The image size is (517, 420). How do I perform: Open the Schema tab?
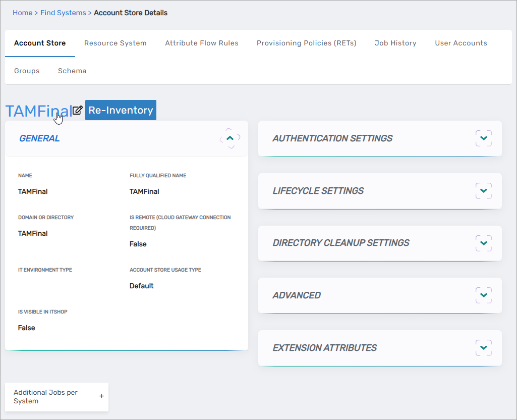(72, 71)
